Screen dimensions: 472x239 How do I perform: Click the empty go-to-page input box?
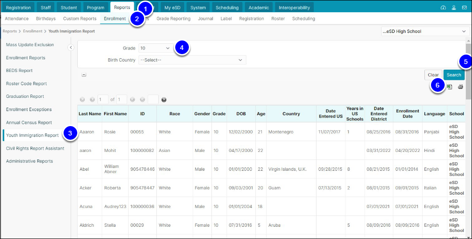tap(153, 100)
